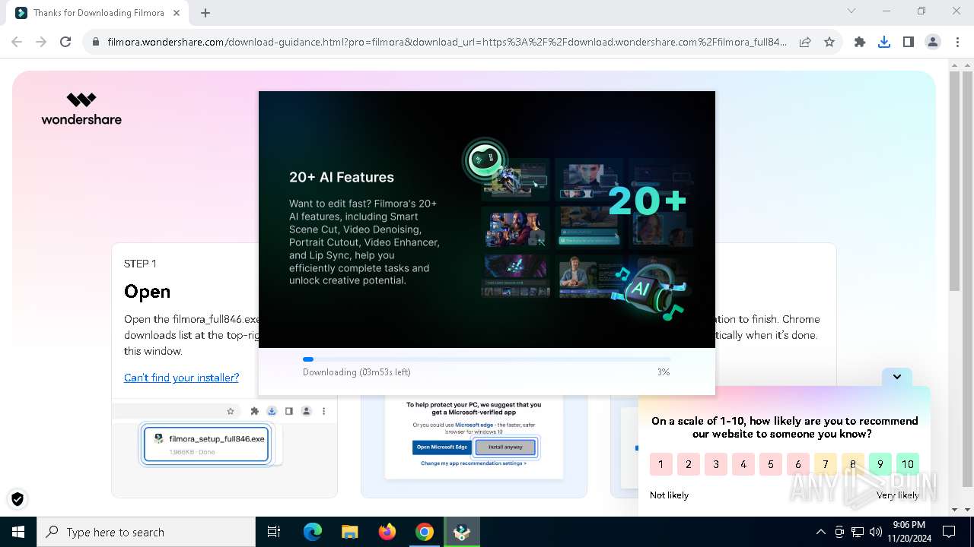This screenshot has height=547, width=974.
Task: Click Type here to search box
Action: pos(146,532)
